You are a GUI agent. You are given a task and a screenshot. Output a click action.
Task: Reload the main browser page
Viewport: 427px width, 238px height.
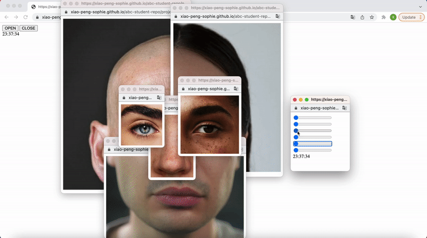[26, 17]
